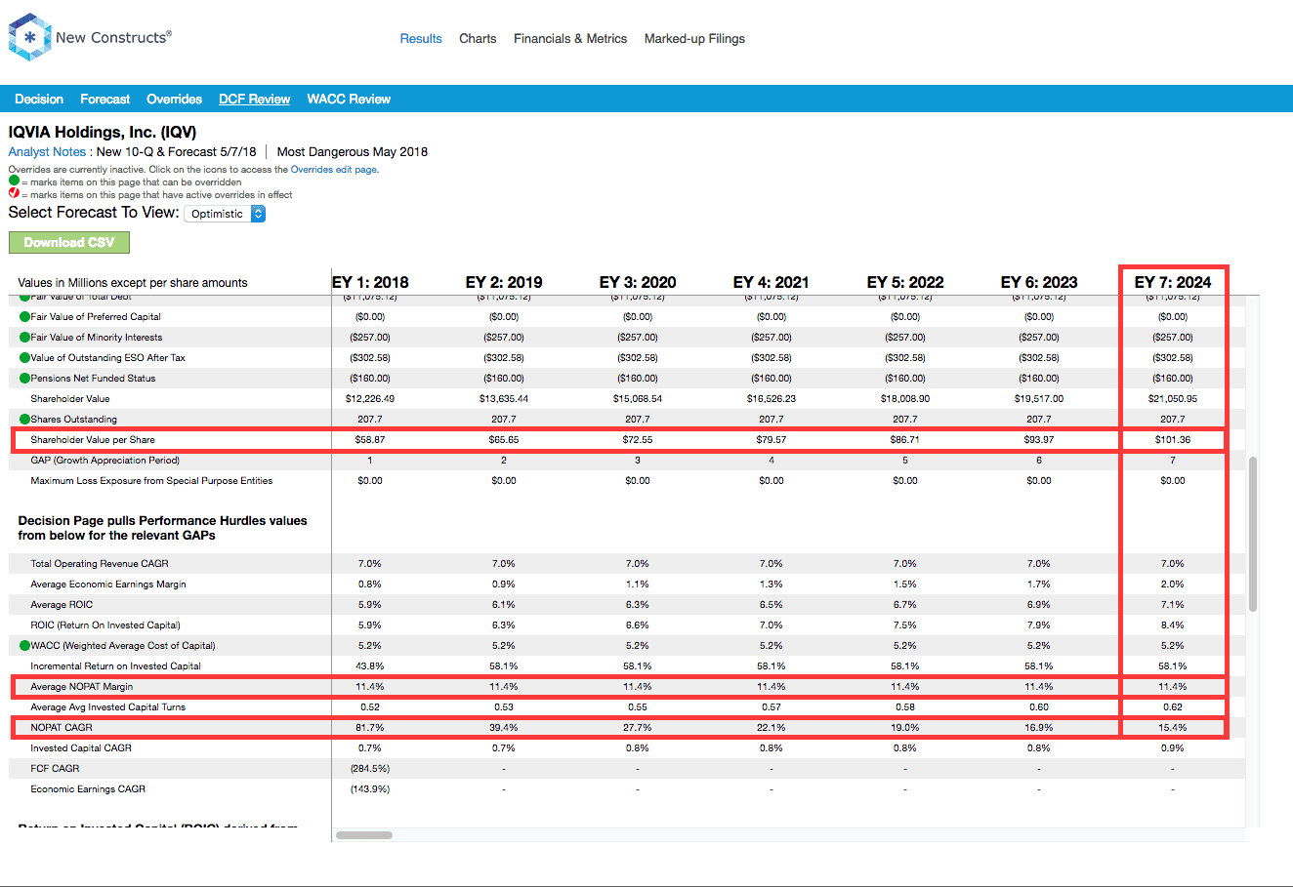Viewport: 1293px width, 887px height.
Task: Click the Download CSV button
Action: 69,242
